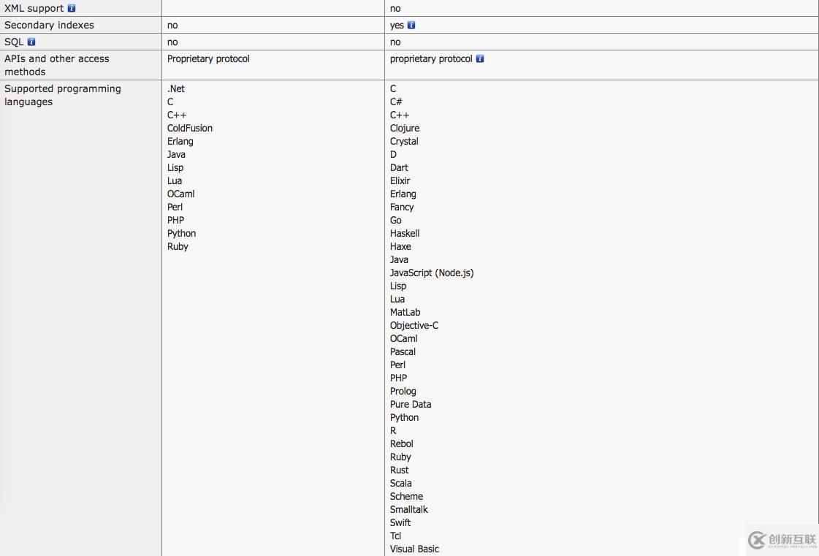Select 'Objective-C' in the languages list
This screenshot has height=556, width=819.
[414, 325]
